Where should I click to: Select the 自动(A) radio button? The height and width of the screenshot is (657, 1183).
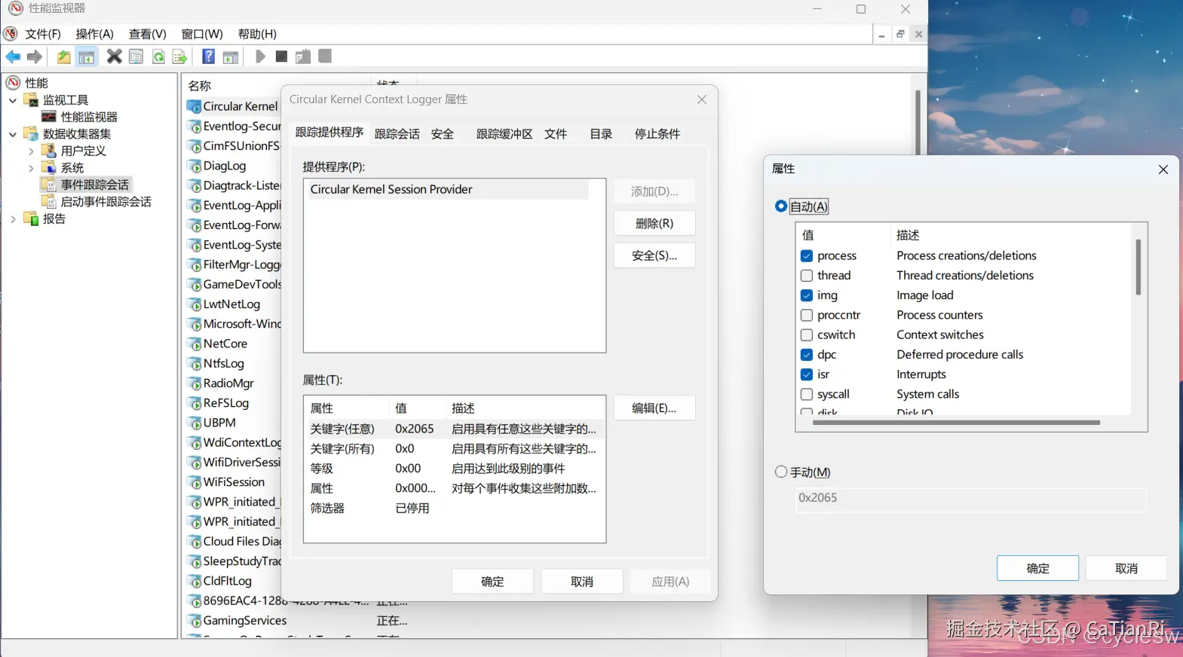pos(781,206)
